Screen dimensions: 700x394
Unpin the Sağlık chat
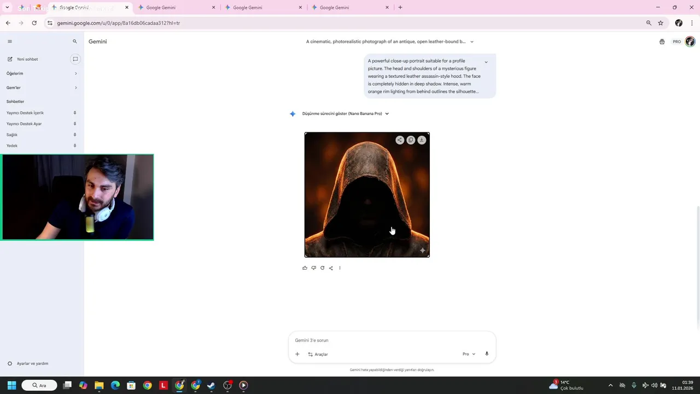tap(75, 135)
